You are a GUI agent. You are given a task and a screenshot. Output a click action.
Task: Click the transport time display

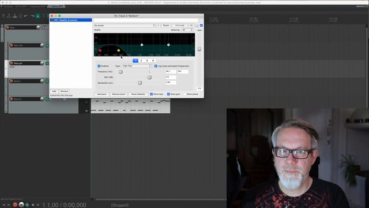[x=64, y=205]
